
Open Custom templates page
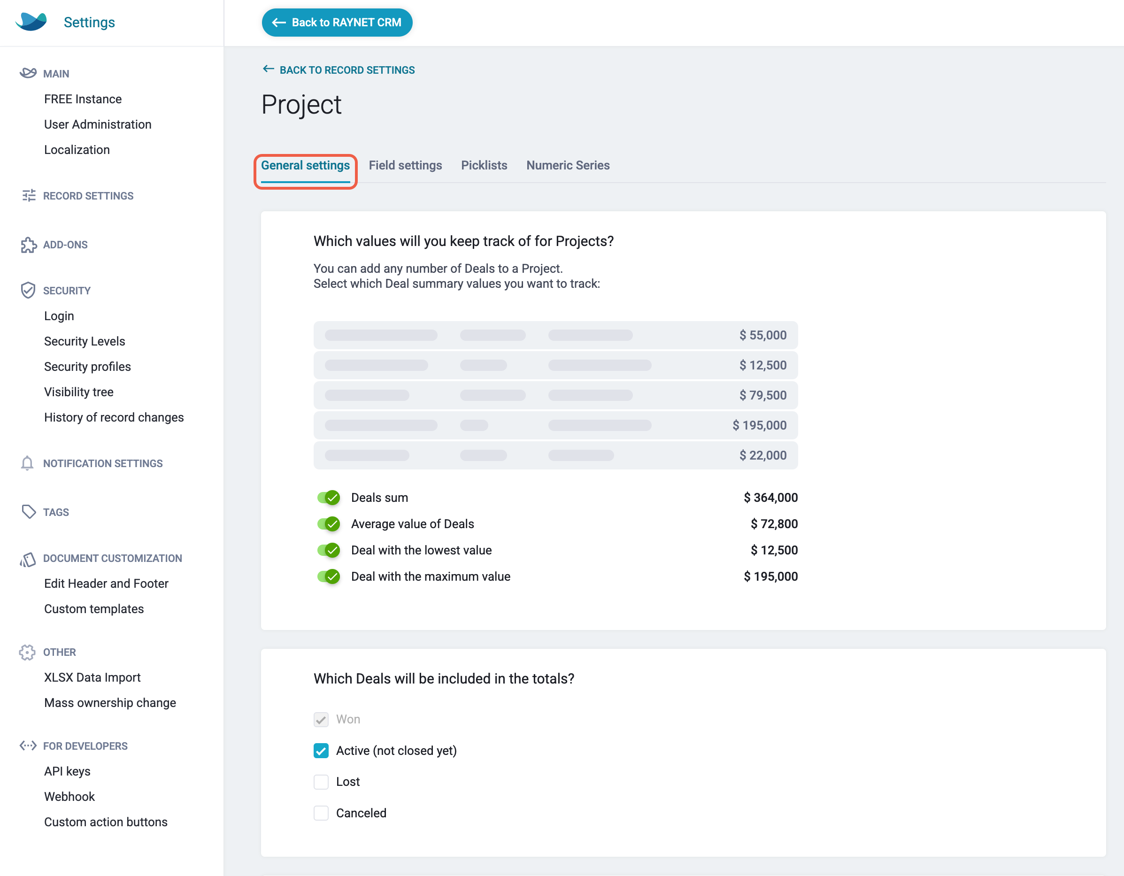[x=94, y=609]
